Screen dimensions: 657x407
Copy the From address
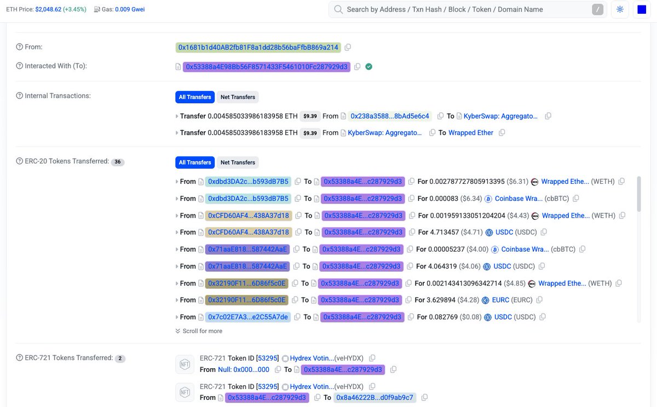coord(348,48)
